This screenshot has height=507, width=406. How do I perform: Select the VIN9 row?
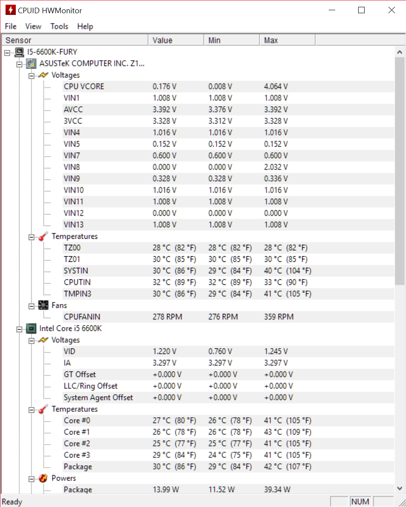point(228,179)
